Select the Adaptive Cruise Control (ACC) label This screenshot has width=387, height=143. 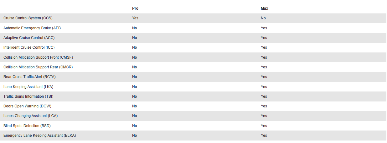click(x=29, y=38)
